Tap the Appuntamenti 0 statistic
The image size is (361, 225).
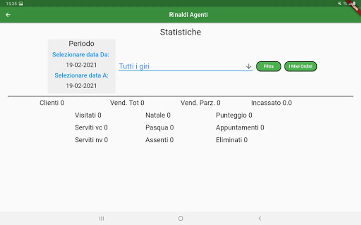(240, 127)
